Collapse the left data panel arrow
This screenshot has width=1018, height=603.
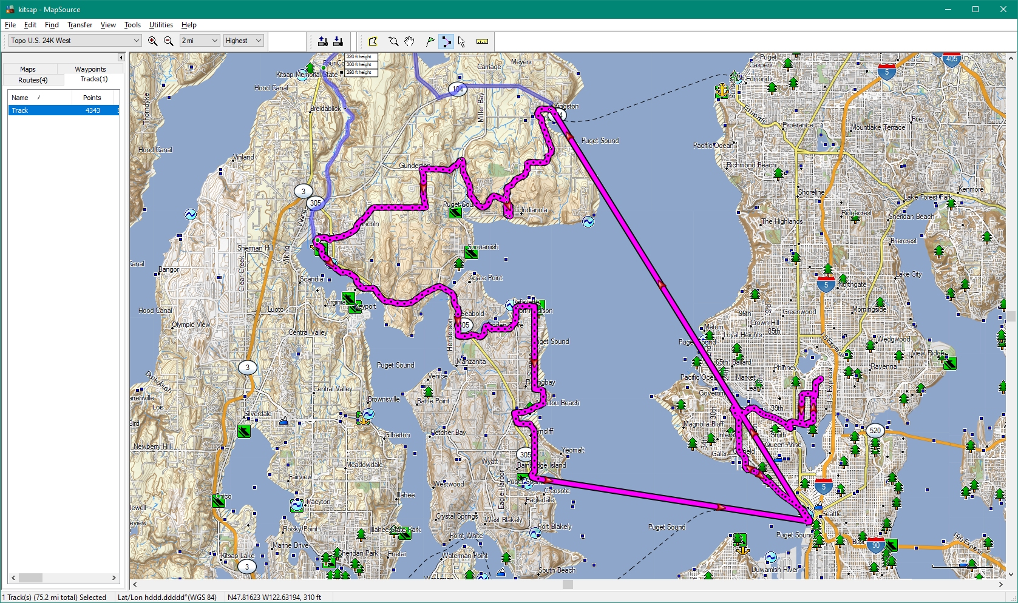pyautogui.click(x=121, y=58)
